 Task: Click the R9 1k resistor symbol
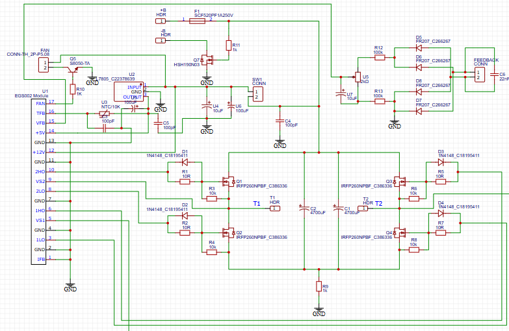point(319,286)
